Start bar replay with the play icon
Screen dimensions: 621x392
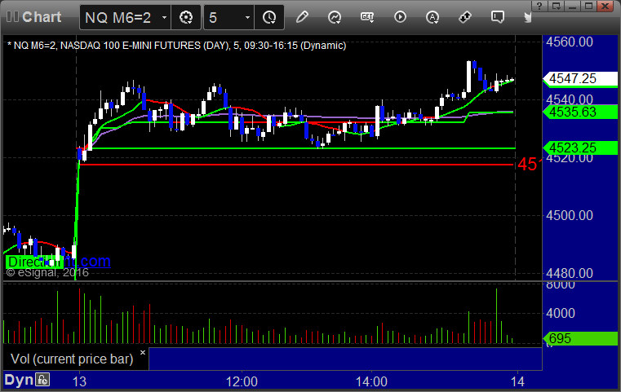400,17
